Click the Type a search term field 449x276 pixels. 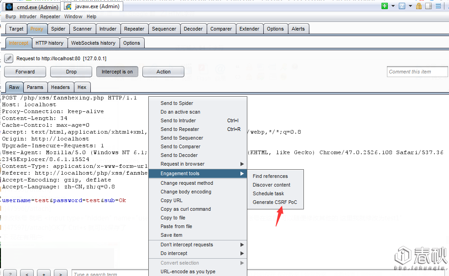click(110, 273)
